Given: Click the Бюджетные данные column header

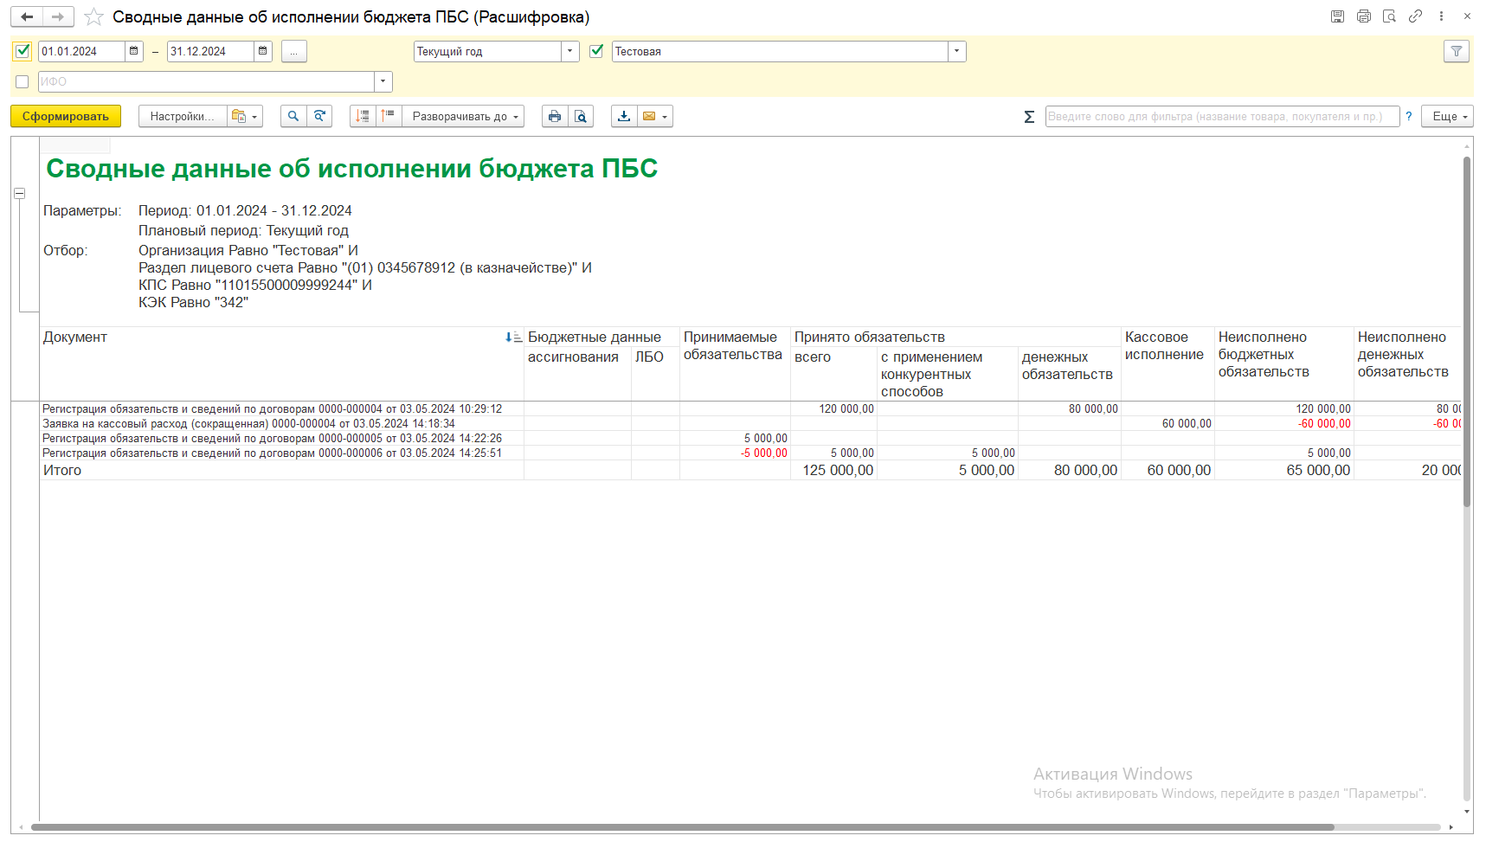Looking at the screenshot, I should click(x=595, y=337).
